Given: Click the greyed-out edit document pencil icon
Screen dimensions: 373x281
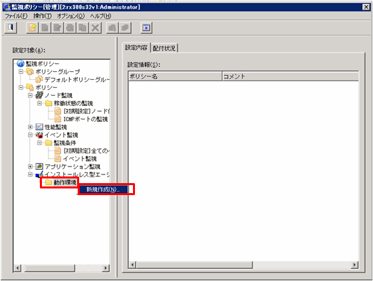Looking at the screenshot, I should tap(57, 28).
